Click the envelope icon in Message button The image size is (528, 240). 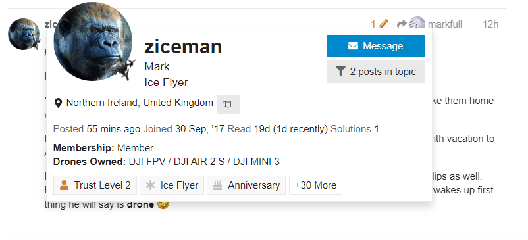(353, 46)
